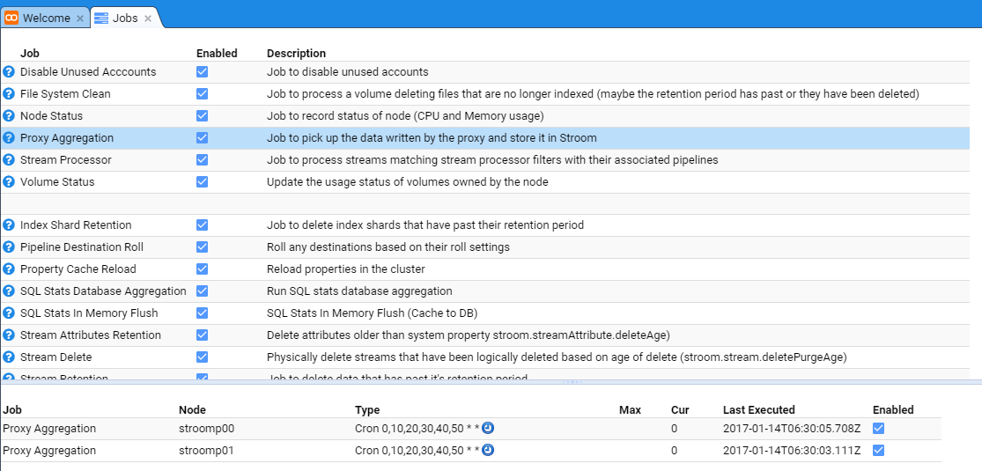
Task: Click help icon beside File System Clean
Action: tap(9, 94)
